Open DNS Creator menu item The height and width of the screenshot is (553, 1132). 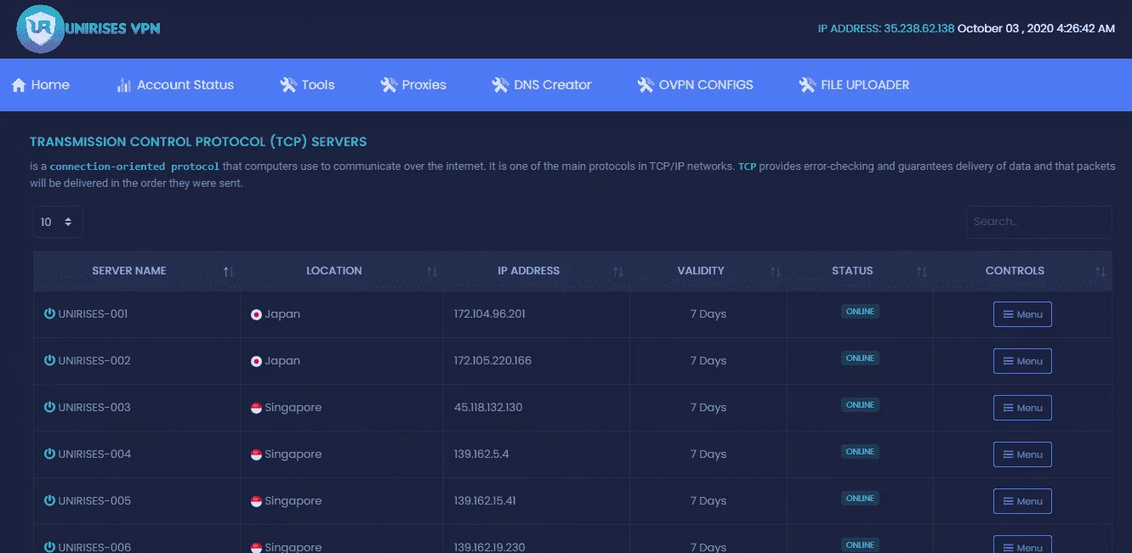click(x=542, y=85)
